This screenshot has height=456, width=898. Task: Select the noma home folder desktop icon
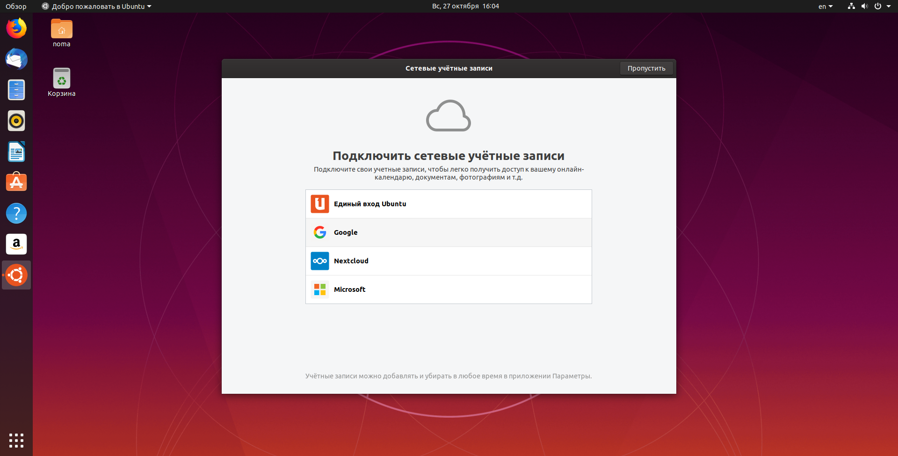tap(62, 34)
